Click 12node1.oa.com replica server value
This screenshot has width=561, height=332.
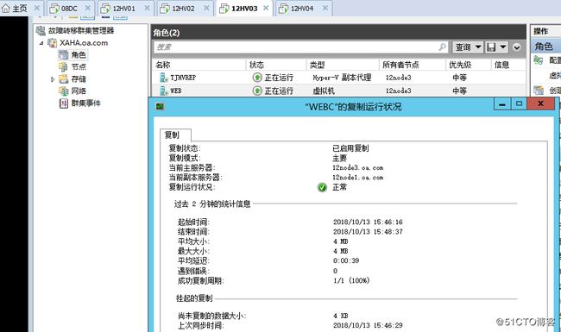pos(358,178)
